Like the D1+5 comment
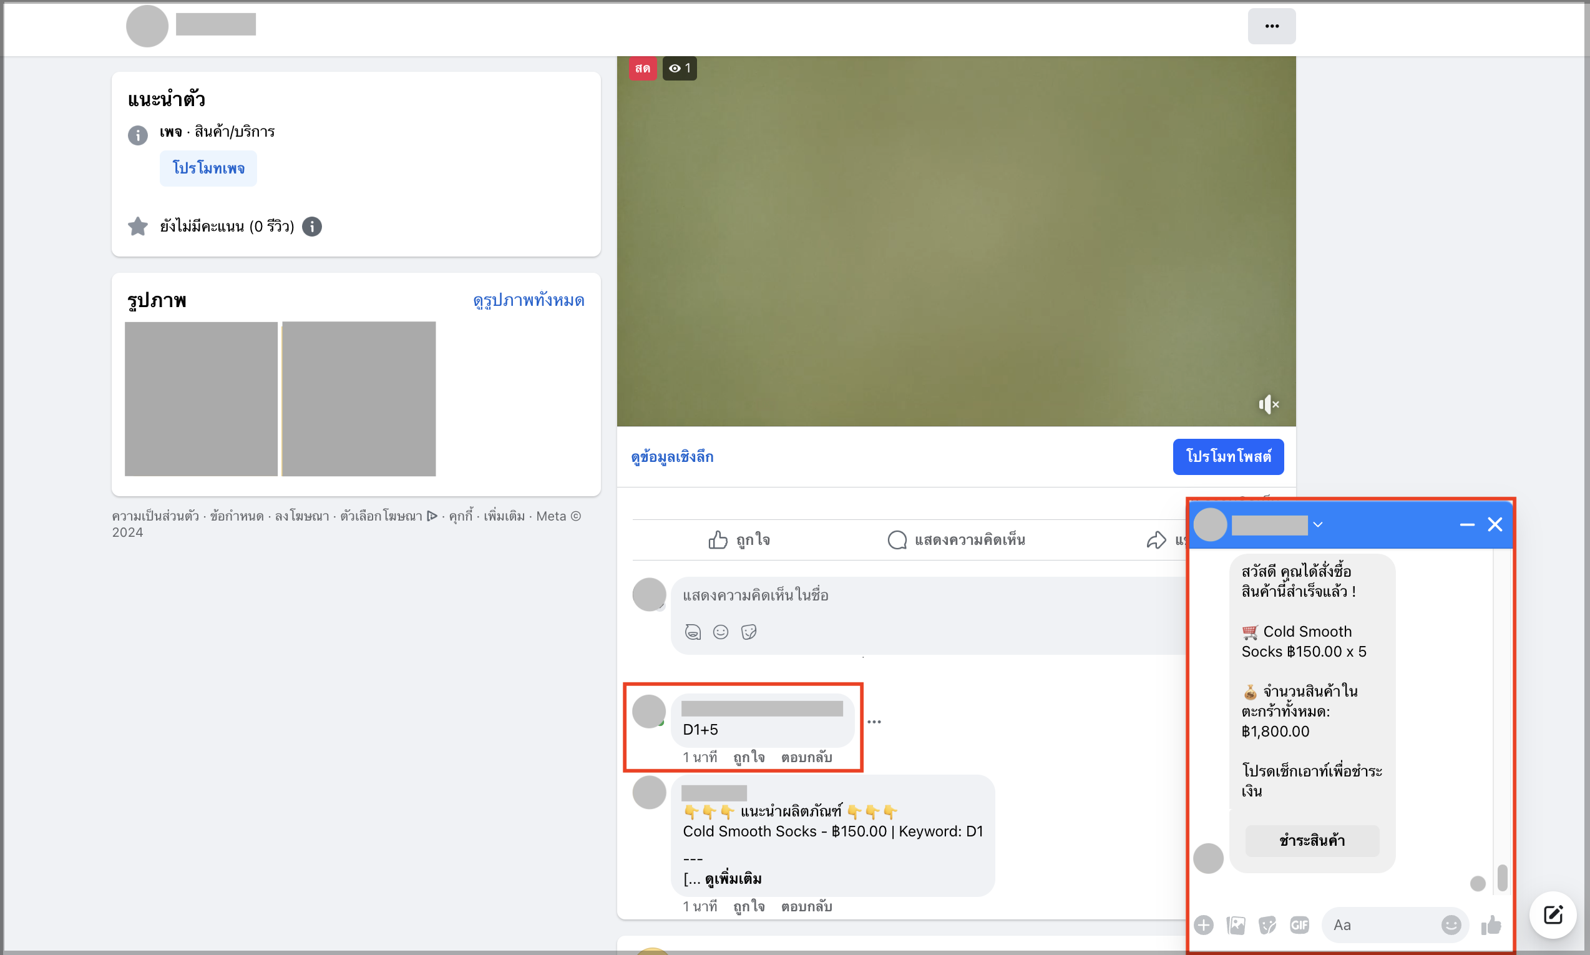 point(749,757)
